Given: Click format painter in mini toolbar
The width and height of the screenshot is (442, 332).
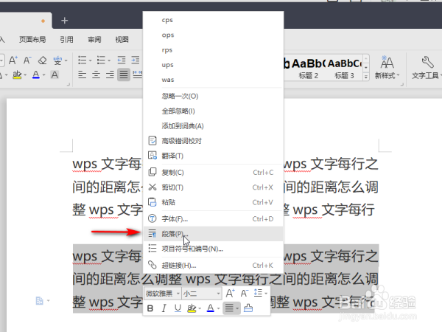Looking at the screenshot, I should [x=248, y=308].
